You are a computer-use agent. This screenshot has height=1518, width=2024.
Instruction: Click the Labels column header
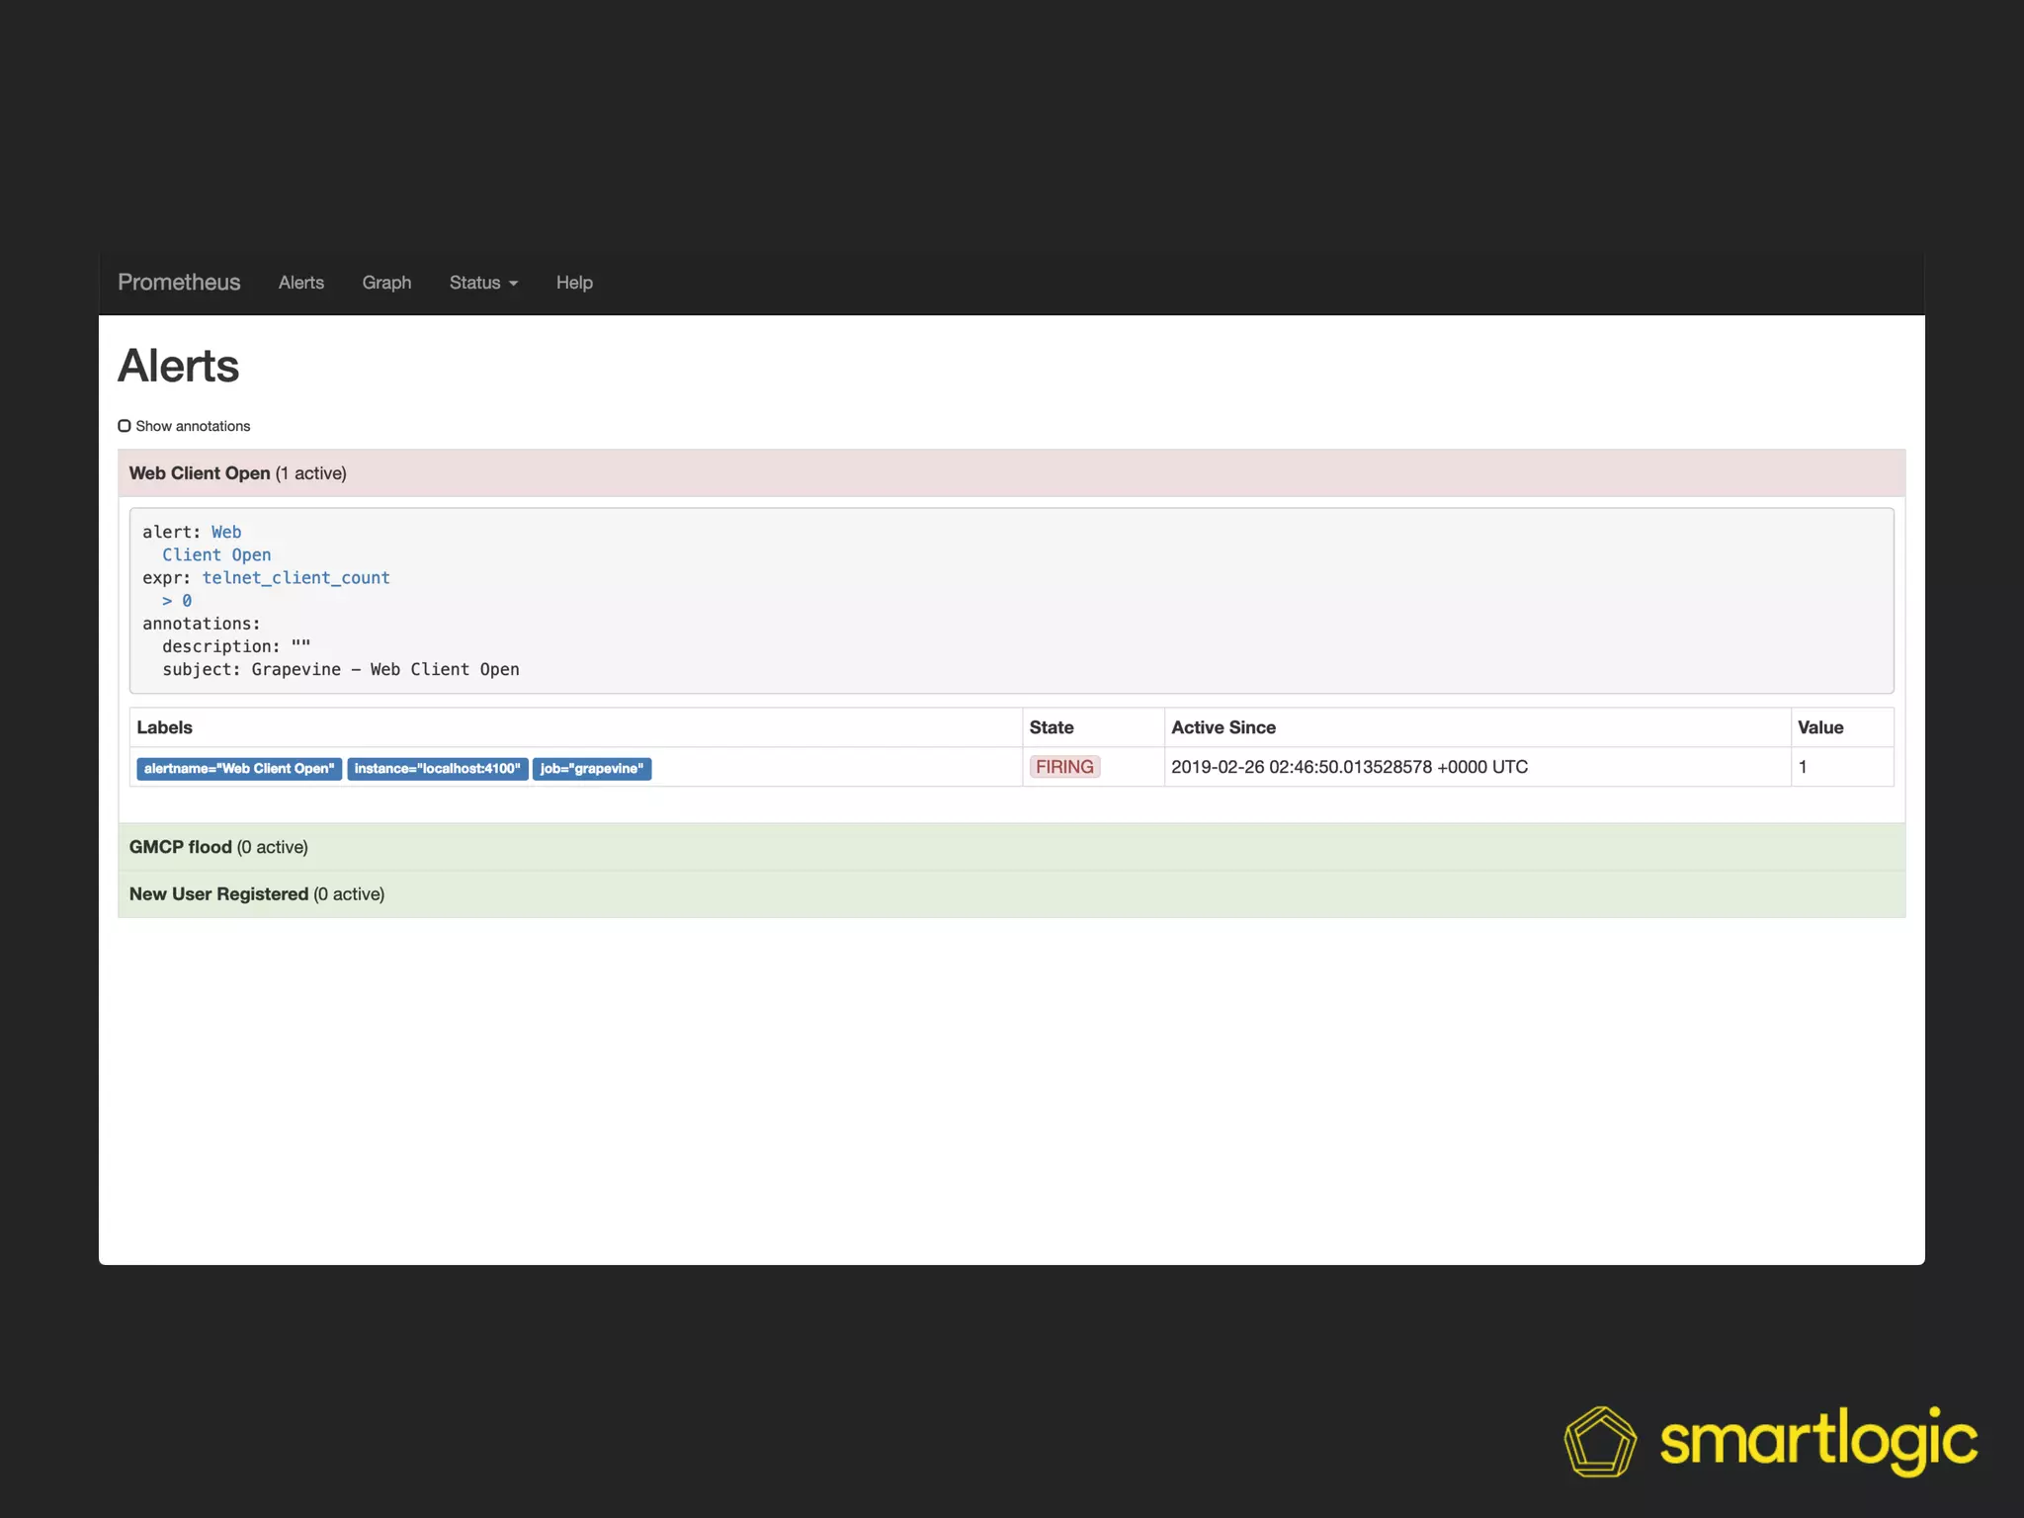164,727
